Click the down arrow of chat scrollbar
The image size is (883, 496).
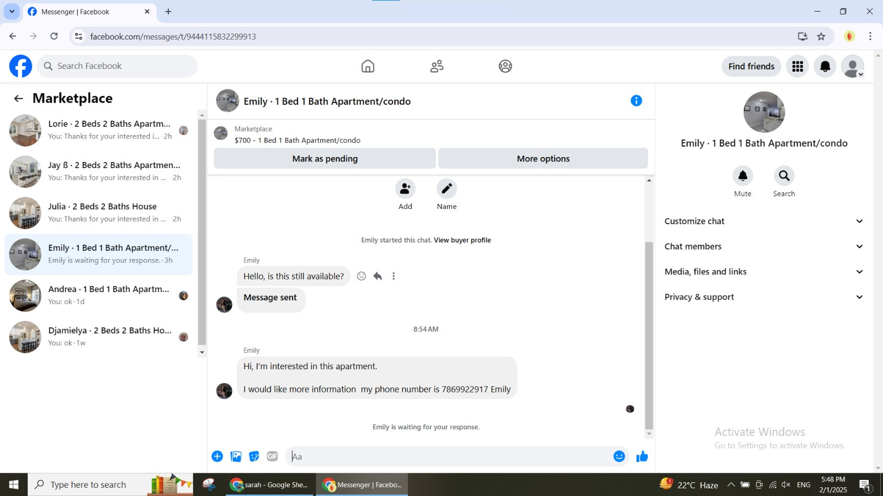pyautogui.click(x=649, y=434)
